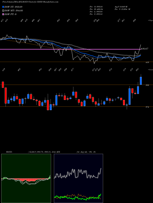153x203 pixels.
Task: Click the '<Lows' axis caption
Action: tap(150, 70)
